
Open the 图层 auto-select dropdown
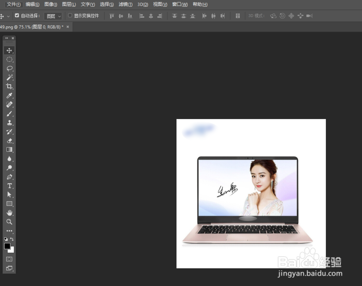click(x=53, y=16)
